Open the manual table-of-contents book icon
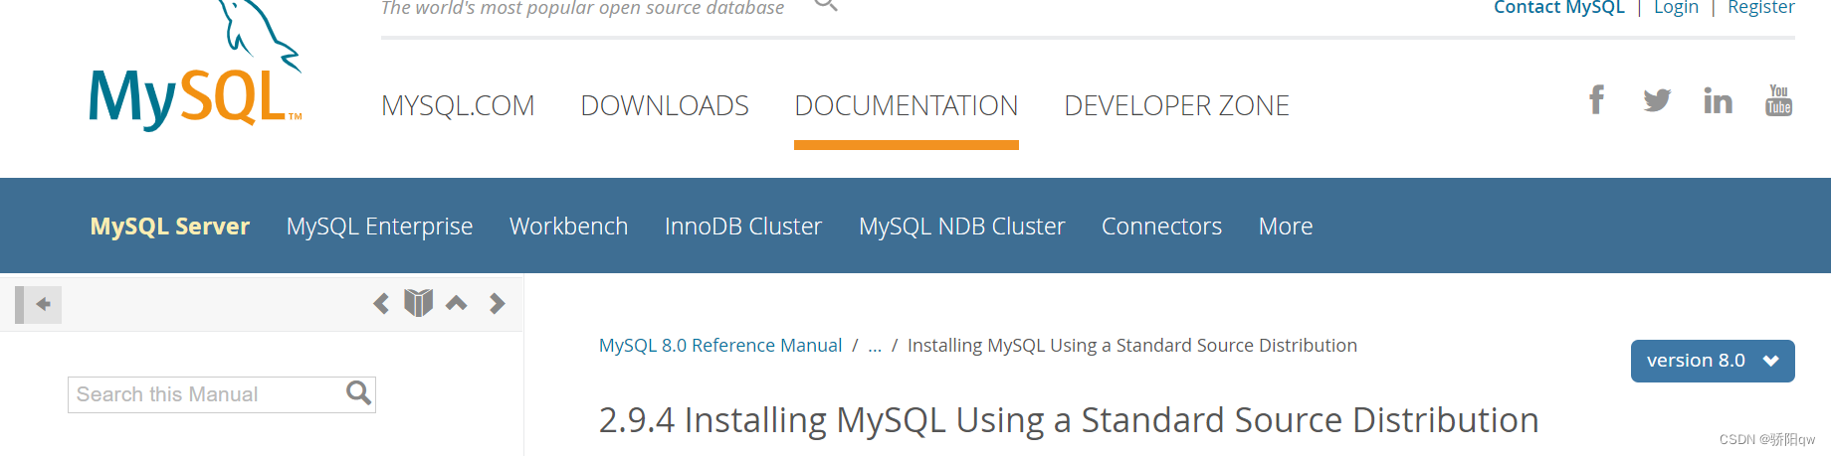The width and height of the screenshot is (1831, 456). 419,302
